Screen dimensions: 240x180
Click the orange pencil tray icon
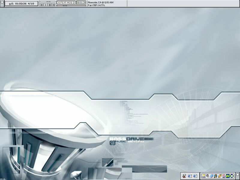220,176
